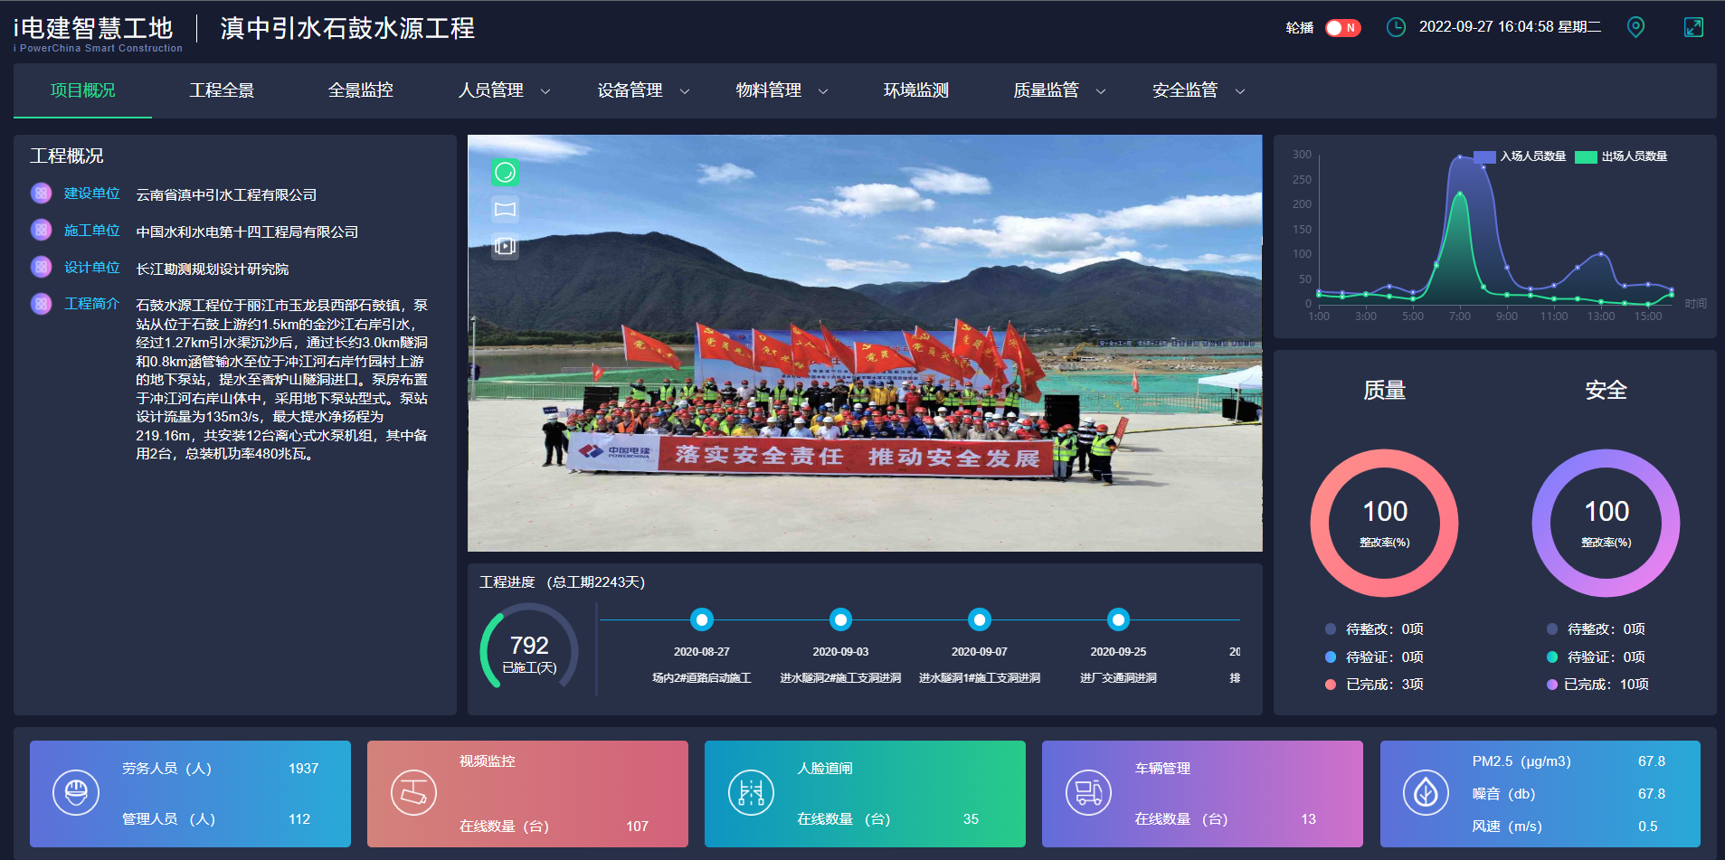Click the location pin icon in header
The width and height of the screenshot is (1725, 860).
click(1635, 27)
